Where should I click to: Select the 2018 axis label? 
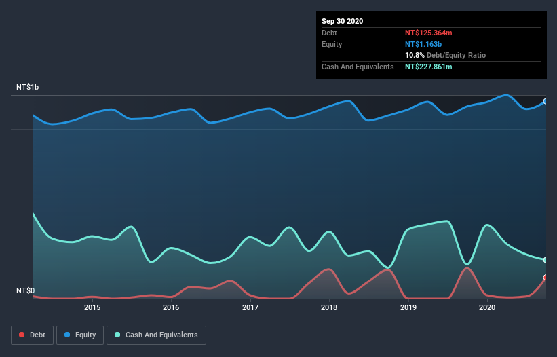329,307
